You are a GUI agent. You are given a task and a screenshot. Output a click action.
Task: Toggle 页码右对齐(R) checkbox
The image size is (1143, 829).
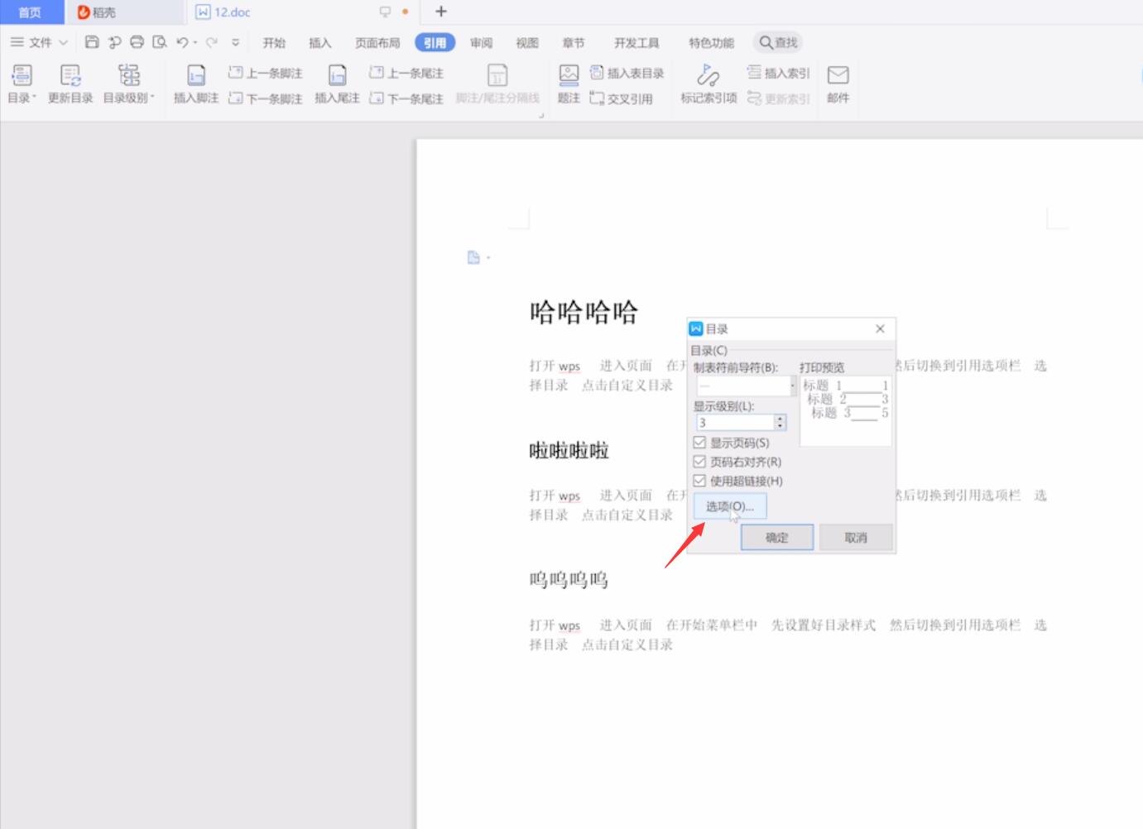[699, 462]
